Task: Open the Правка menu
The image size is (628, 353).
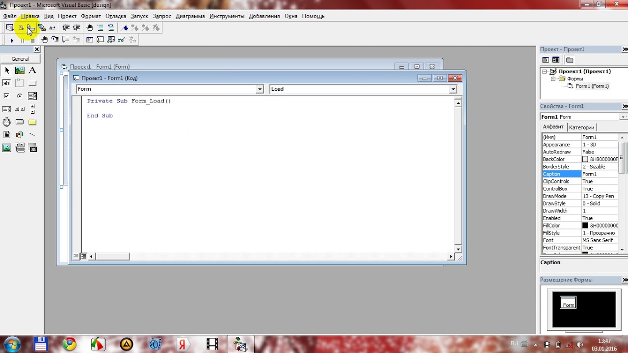Action: point(30,16)
